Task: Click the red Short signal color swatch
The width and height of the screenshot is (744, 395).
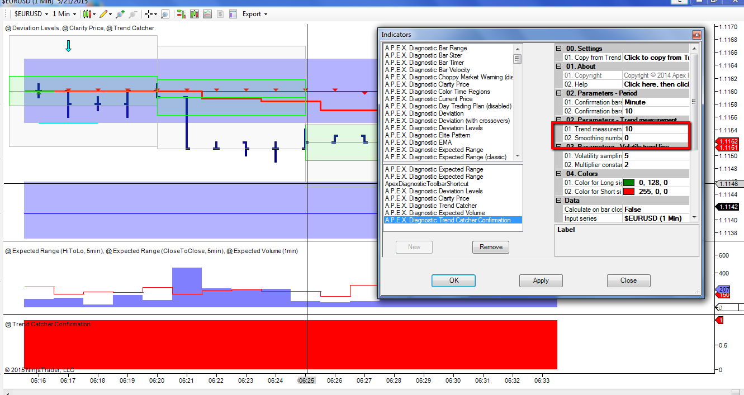Action: 629,192
